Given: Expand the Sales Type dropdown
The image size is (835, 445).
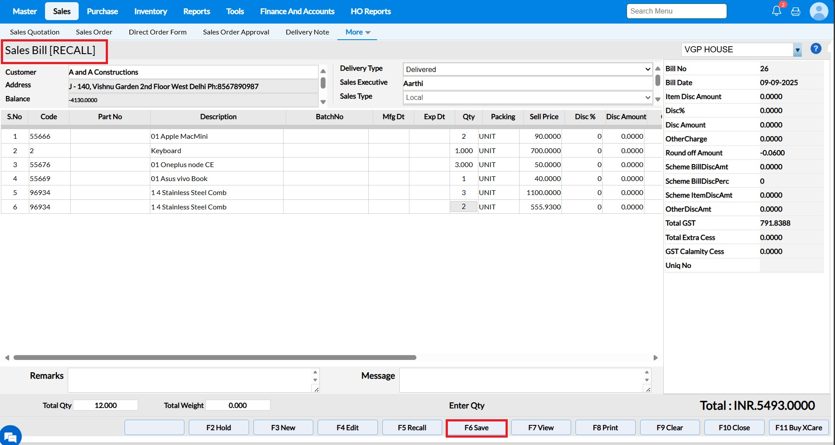Looking at the screenshot, I should (x=648, y=97).
